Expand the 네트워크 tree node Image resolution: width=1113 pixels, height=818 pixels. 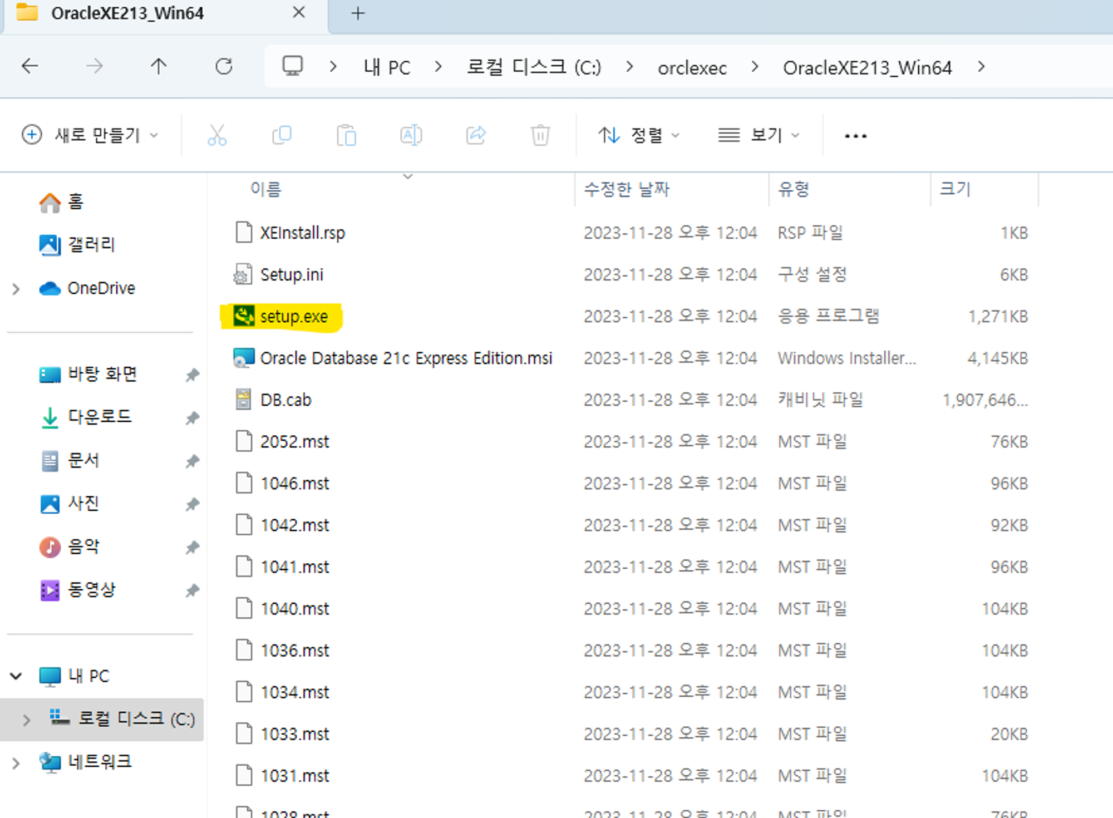pyautogui.click(x=16, y=763)
